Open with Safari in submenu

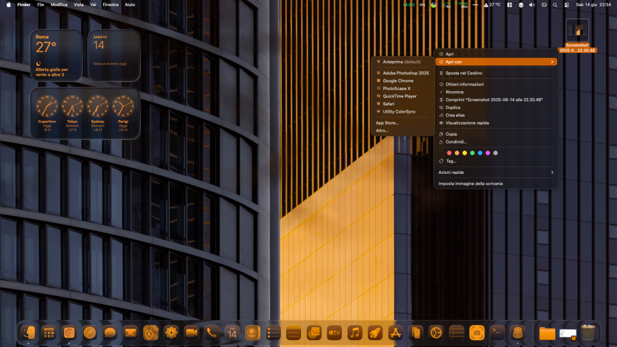point(402,104)
